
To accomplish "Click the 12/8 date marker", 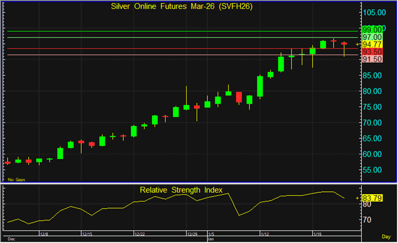I will [x=43, y=234].
